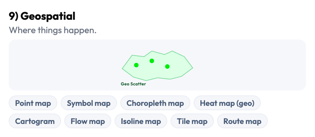
Task: Click the rightmost green scatter dot
Action: point(167,66)
